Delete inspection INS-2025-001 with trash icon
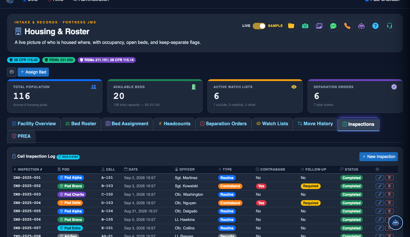This screenshot has height=237, width=410. click(x=389, y=178)
